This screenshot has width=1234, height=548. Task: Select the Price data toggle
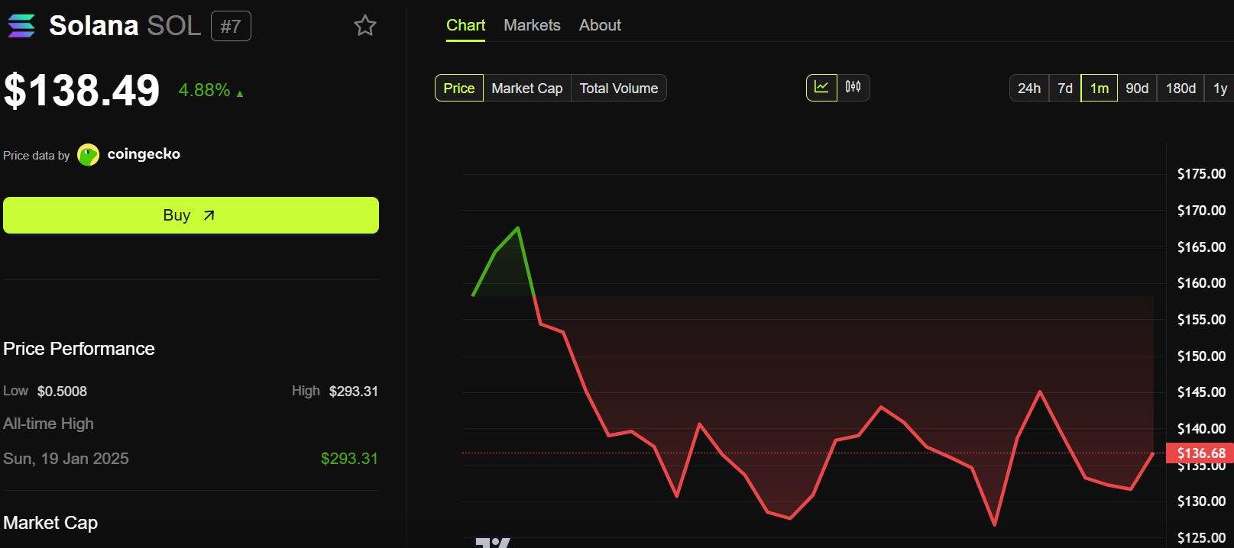[459, 89]
